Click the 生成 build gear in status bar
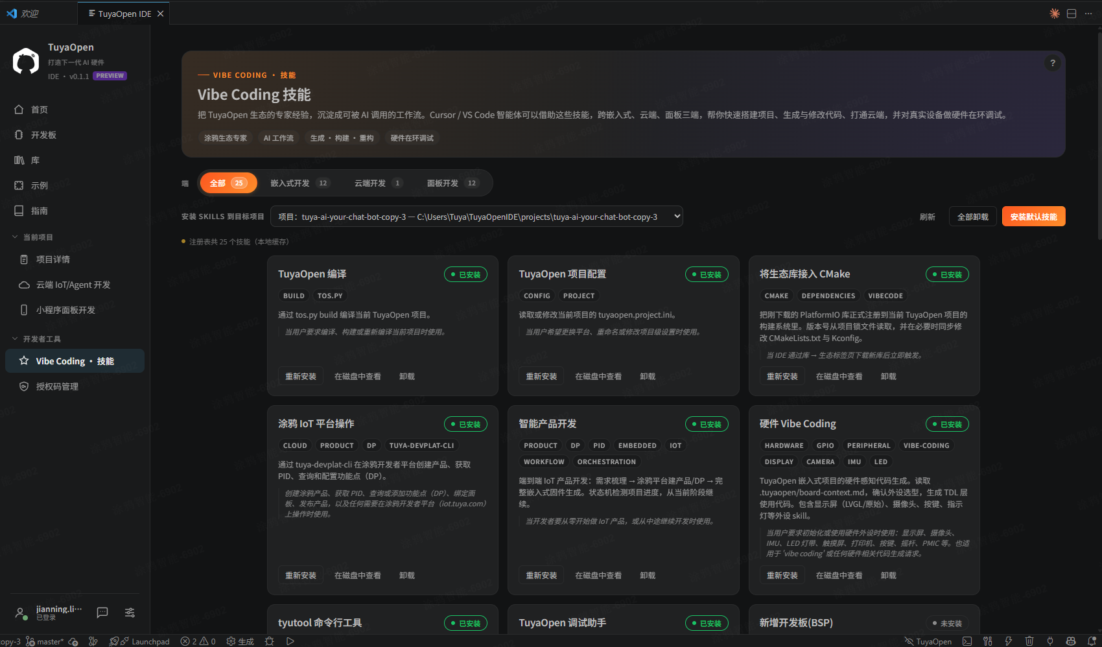This screenshot has width=1102, height=647. [x=240, y=641]
